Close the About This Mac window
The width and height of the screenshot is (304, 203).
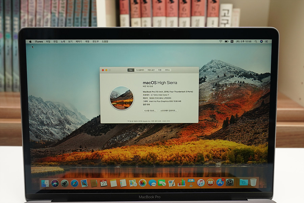pyautogui.click(x=103, y=70)
